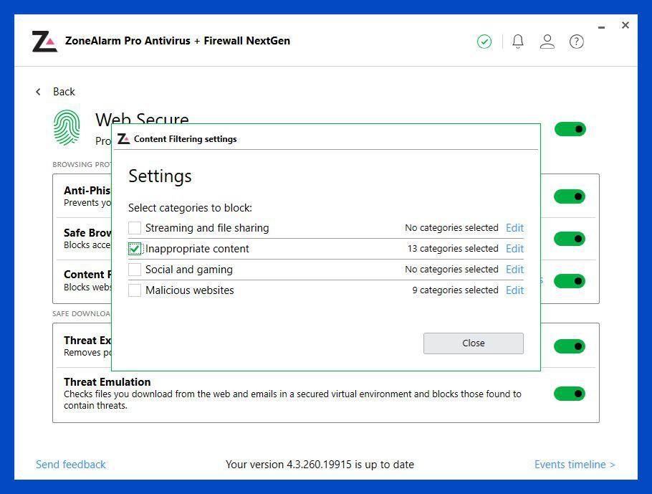The image size is (652, 494).
Task: Go Back to the previous screen
Action: 64,92
